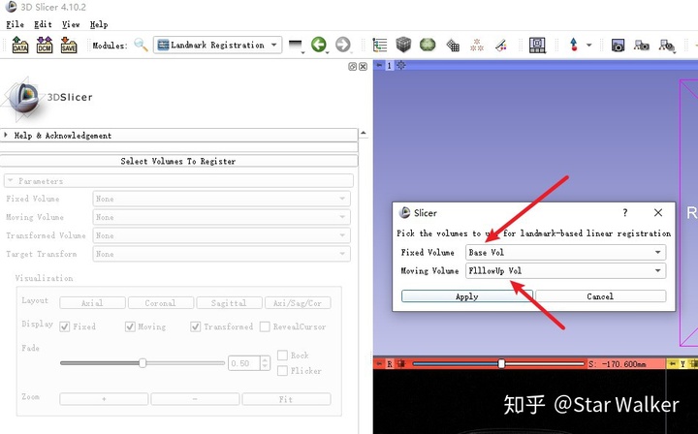Collapse the Parameters section
This screenshot has height=434, width=698.
point(178,181)
